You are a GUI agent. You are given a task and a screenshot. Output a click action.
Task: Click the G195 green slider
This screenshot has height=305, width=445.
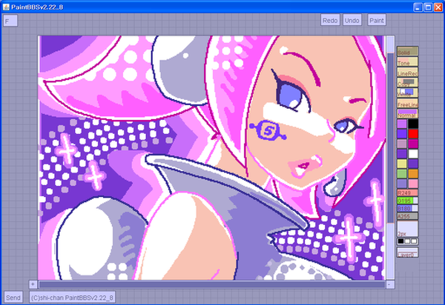(x=407, y=201)
